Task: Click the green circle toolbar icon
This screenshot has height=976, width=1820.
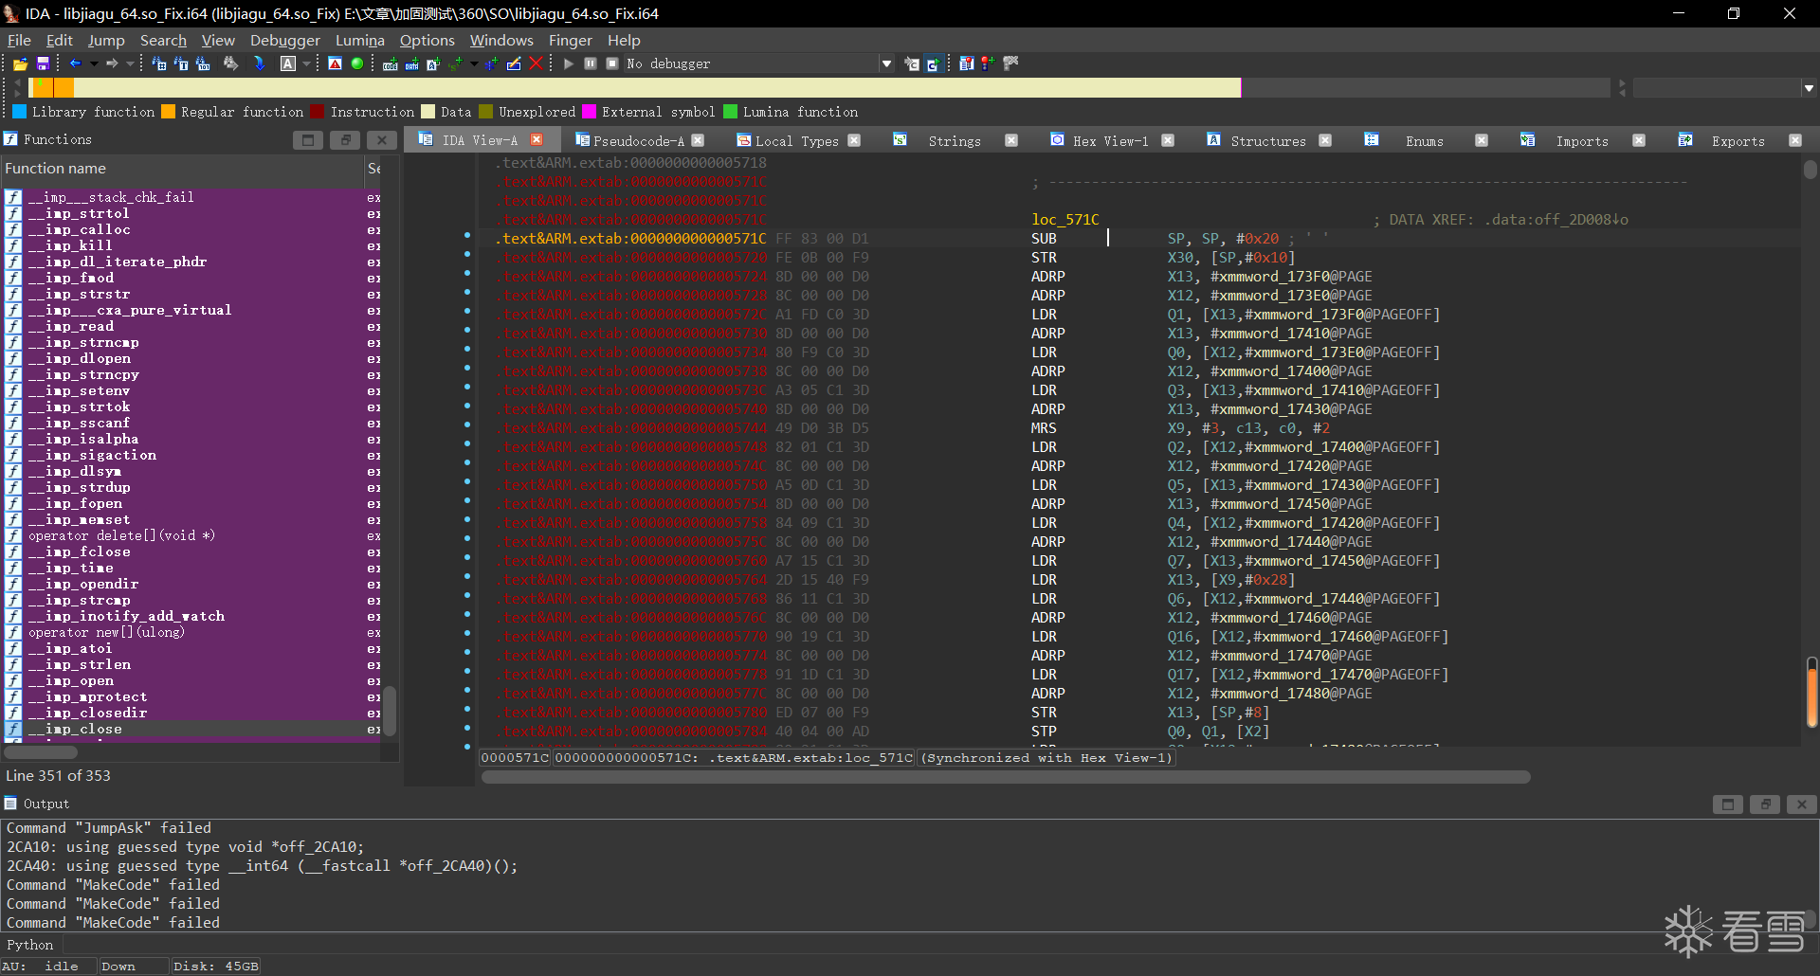Action: point(357,63)
